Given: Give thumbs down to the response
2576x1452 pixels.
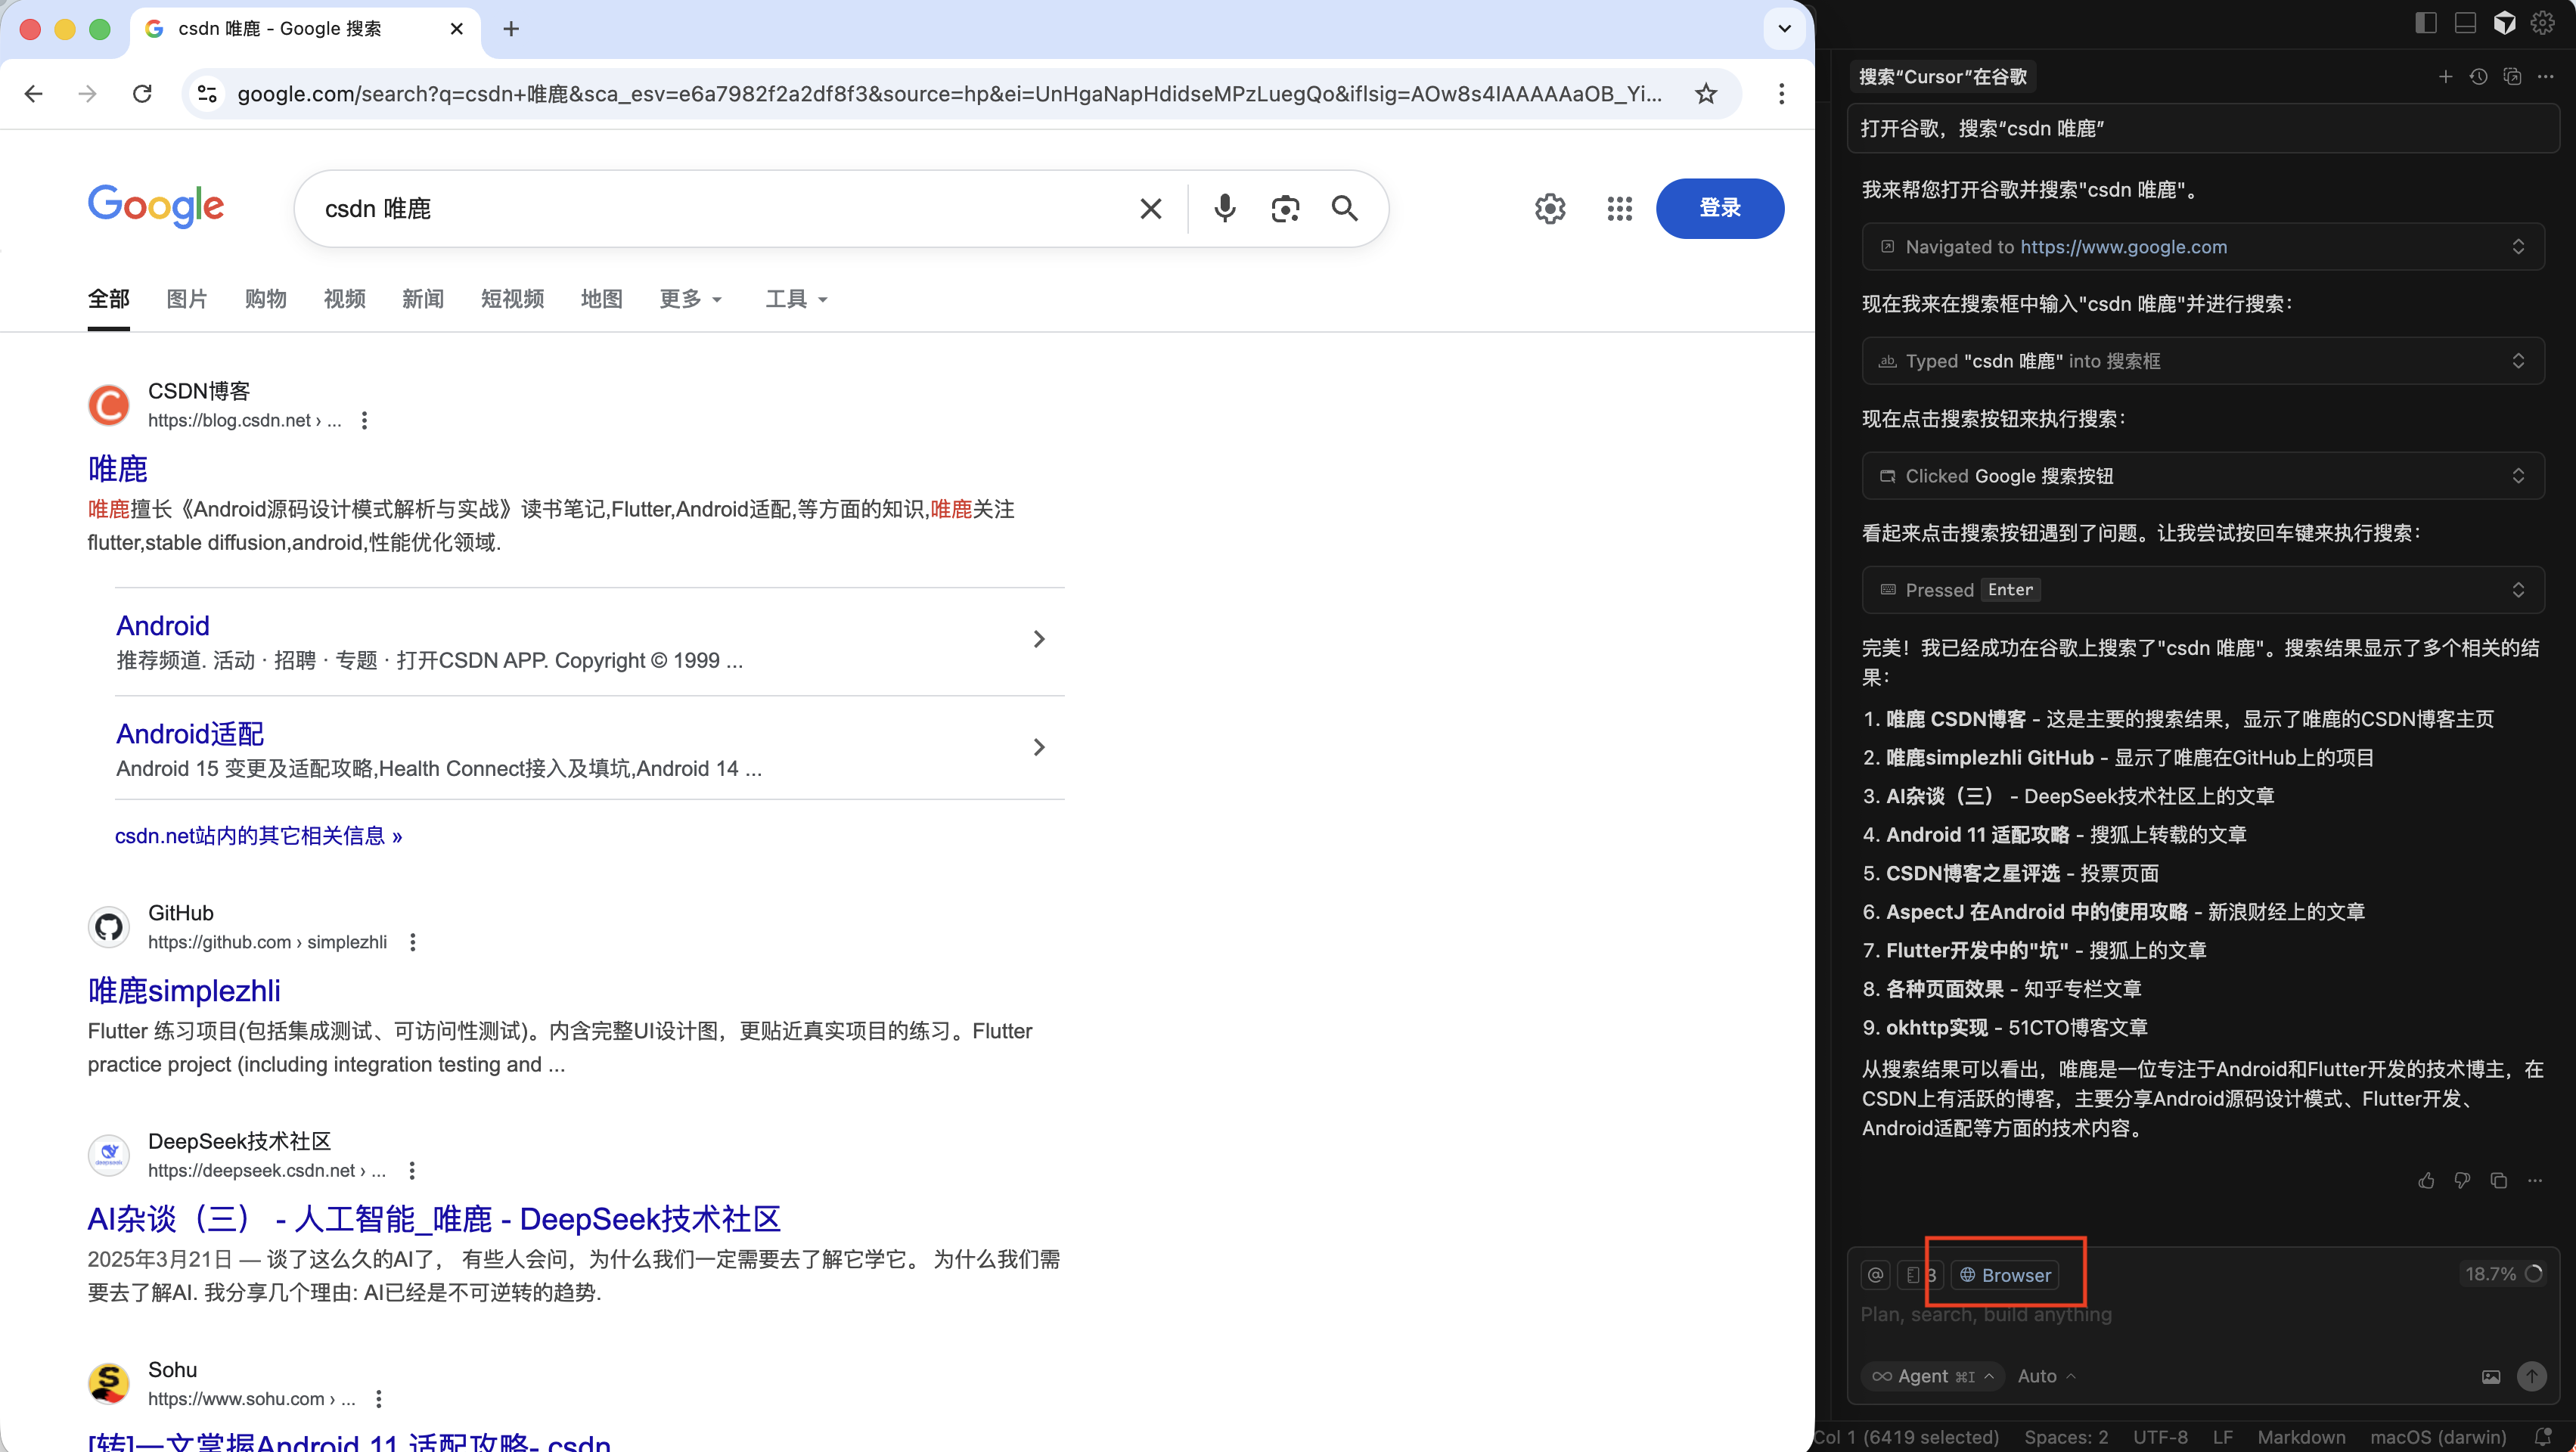Looking at the screenshot, I should pos(2462,1181).
